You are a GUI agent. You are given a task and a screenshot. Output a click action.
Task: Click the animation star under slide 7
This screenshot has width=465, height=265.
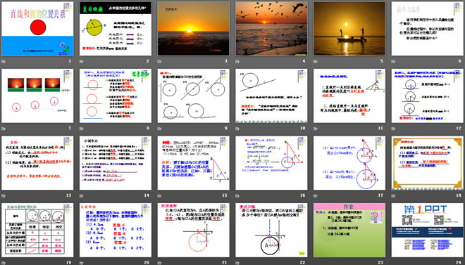pyautogui.click(x=4, y=129)
